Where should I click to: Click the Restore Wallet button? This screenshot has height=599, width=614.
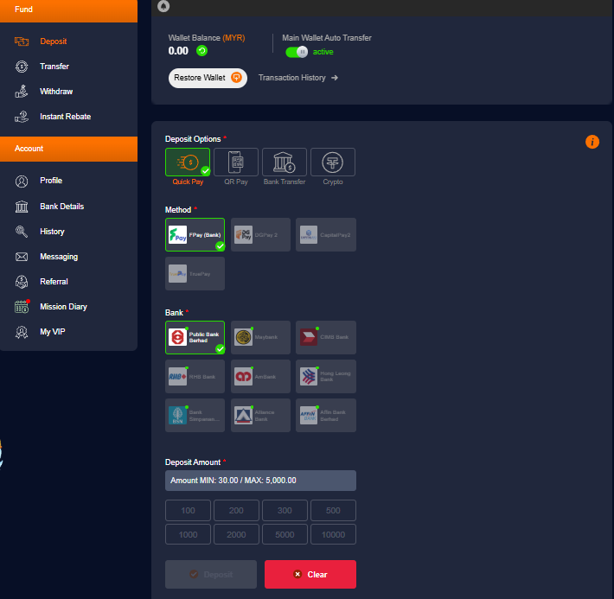coord(208,78)
